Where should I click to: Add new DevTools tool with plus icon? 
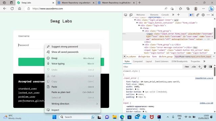click(x=179, y=15)
